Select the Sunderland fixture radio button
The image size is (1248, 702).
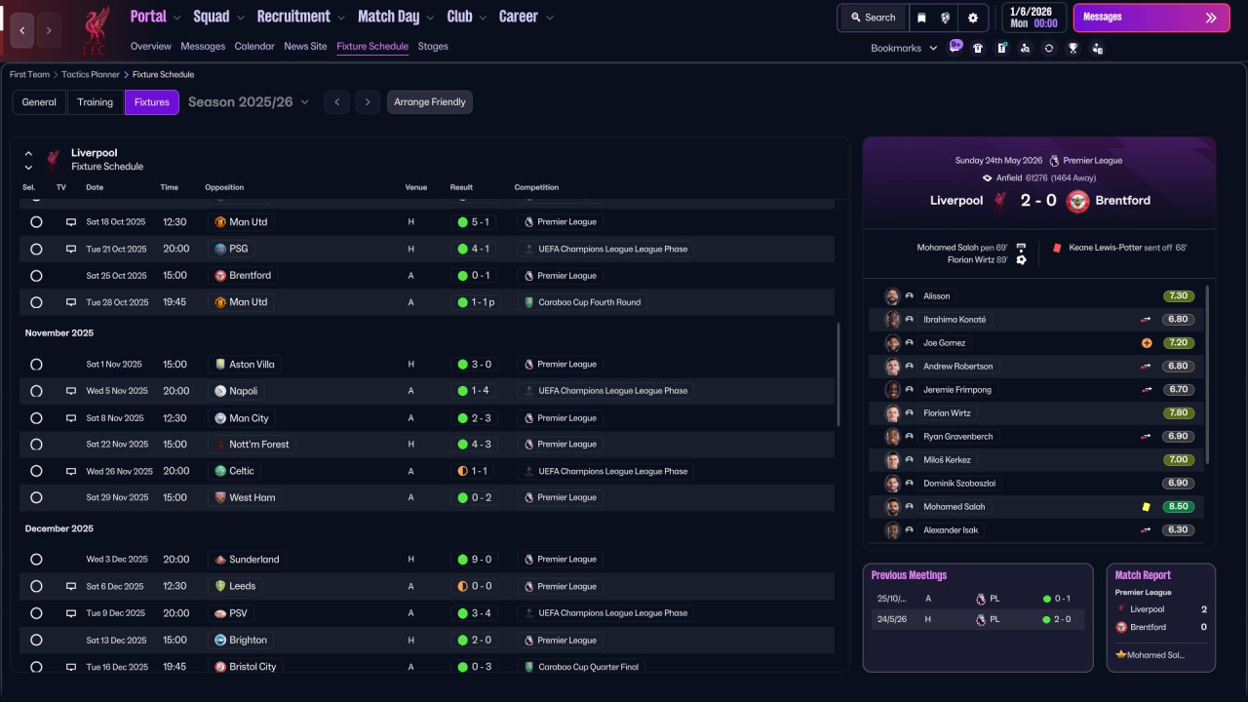click(36, 560)
